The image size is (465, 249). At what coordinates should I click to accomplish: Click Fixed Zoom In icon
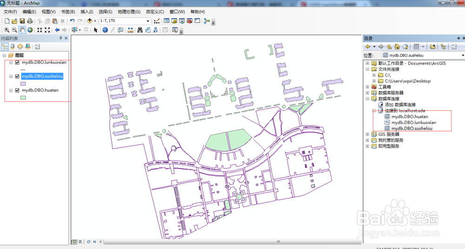click(40, 30)
